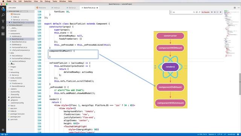
Task: Open the Edit menu
Action: click(x=20, y=1)
